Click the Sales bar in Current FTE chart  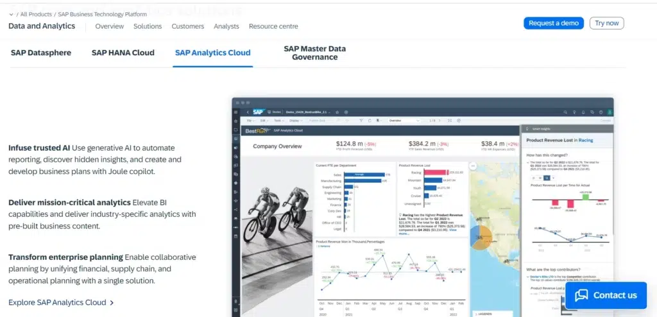pyautogui.click(x=364, y=175)
